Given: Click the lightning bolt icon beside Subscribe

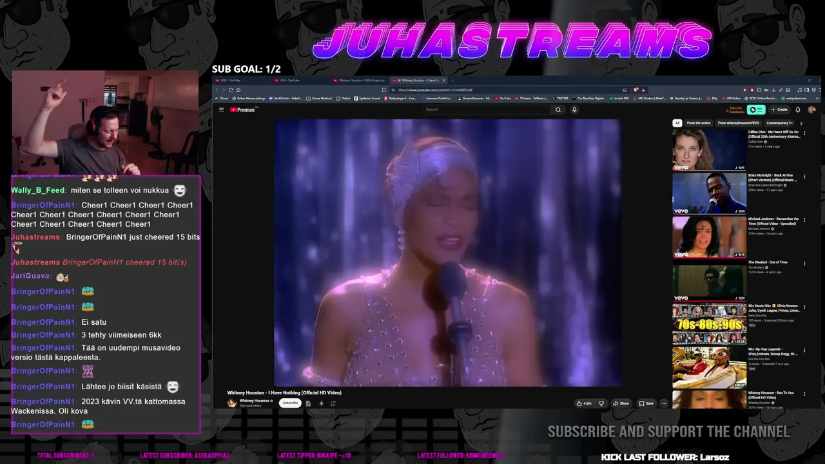Looking at the screenshot, I should tap(321, 403).
